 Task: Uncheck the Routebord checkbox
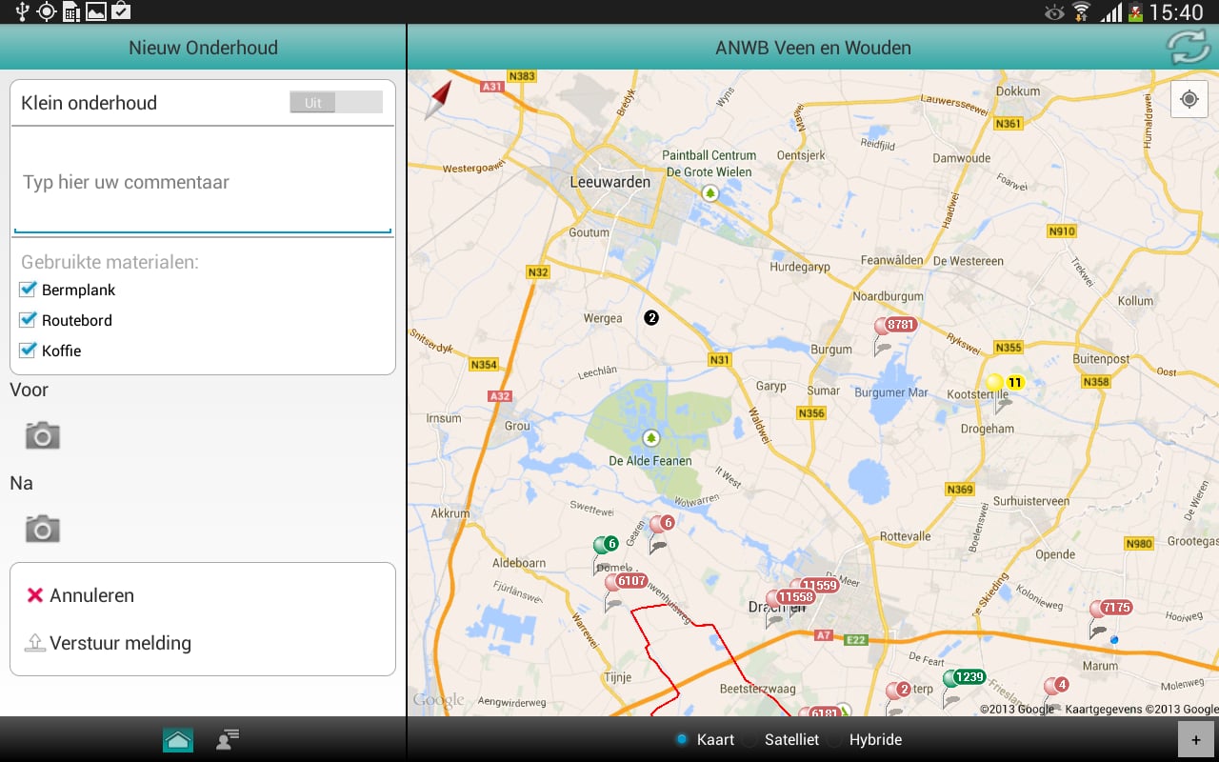click(x=28, y=320)
